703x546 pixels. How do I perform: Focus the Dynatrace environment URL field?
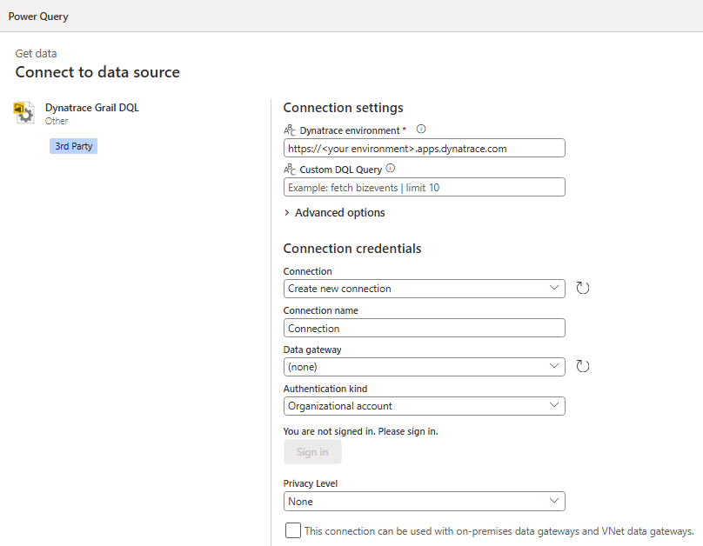pyautogui.click(x=424, y=149)
